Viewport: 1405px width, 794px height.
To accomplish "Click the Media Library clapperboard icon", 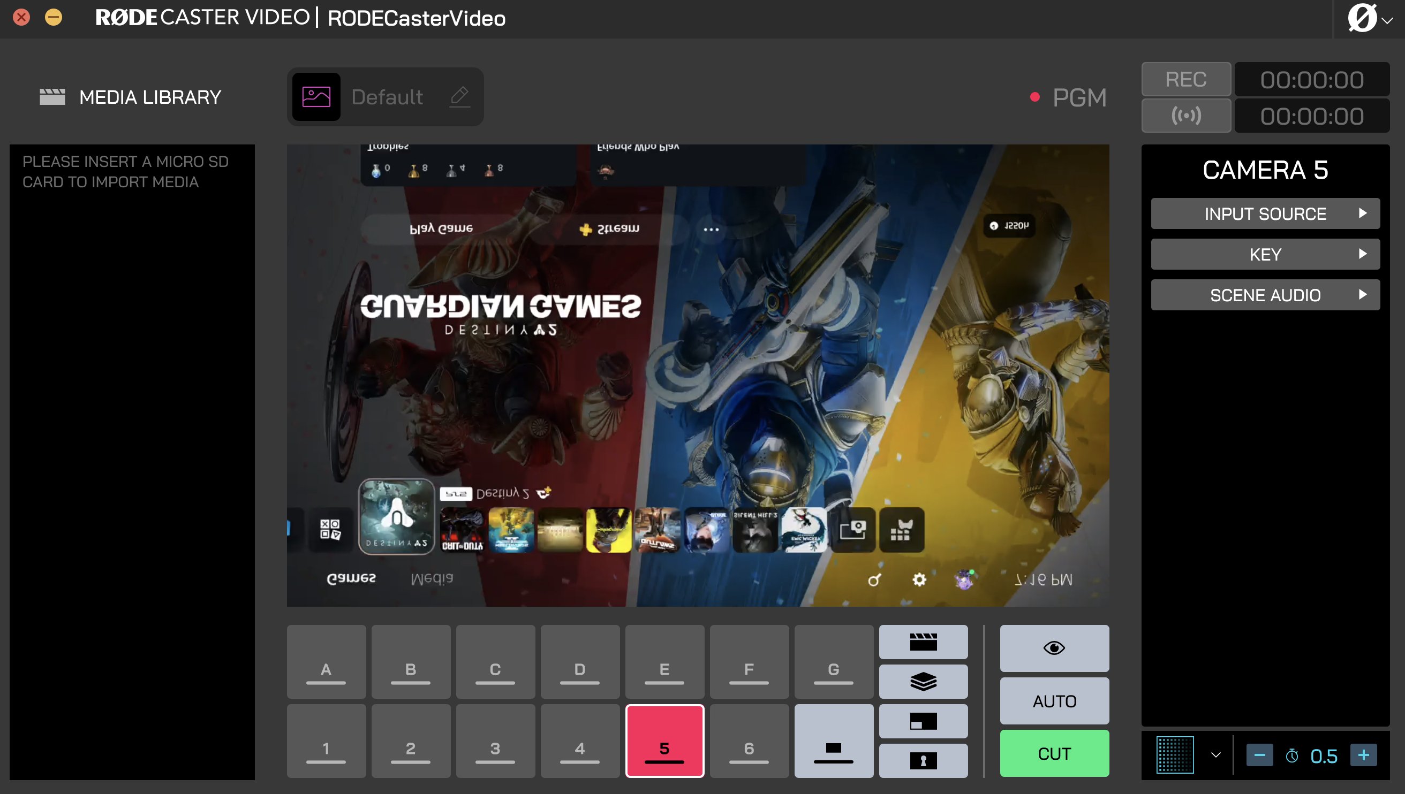I will 52,96.
